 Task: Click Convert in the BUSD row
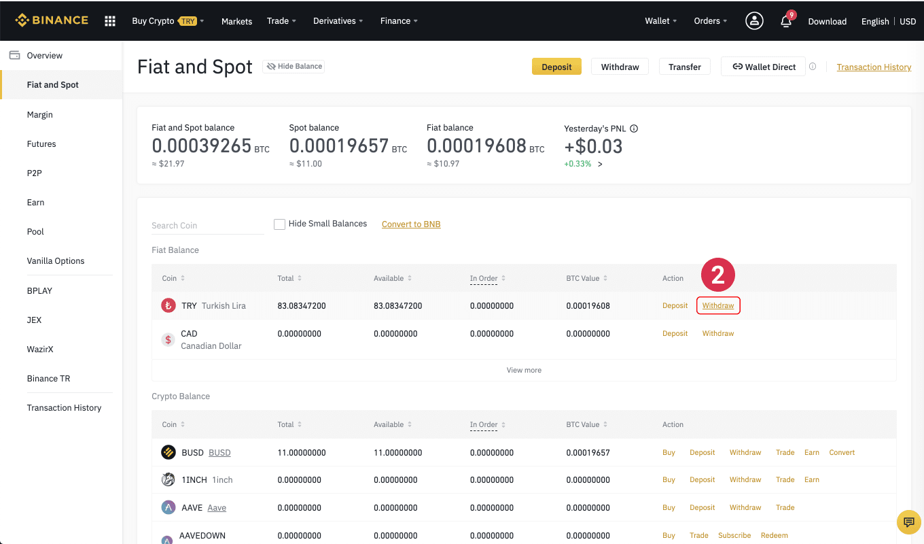pyautogui.click(x=842, y=452)
